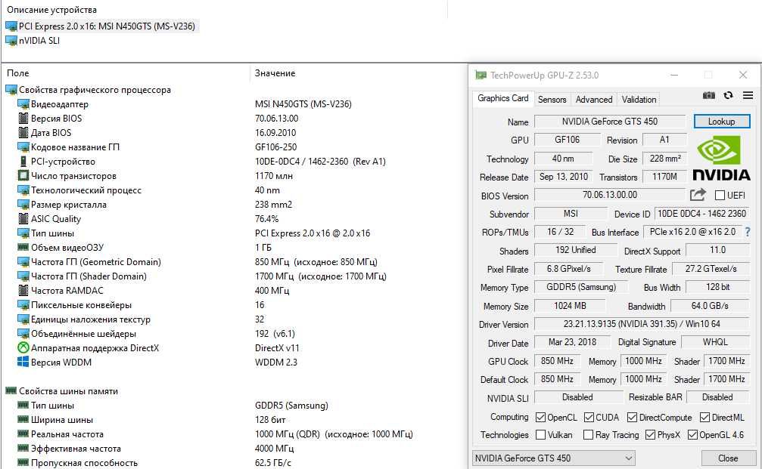Open the Advanced tab

594,100
